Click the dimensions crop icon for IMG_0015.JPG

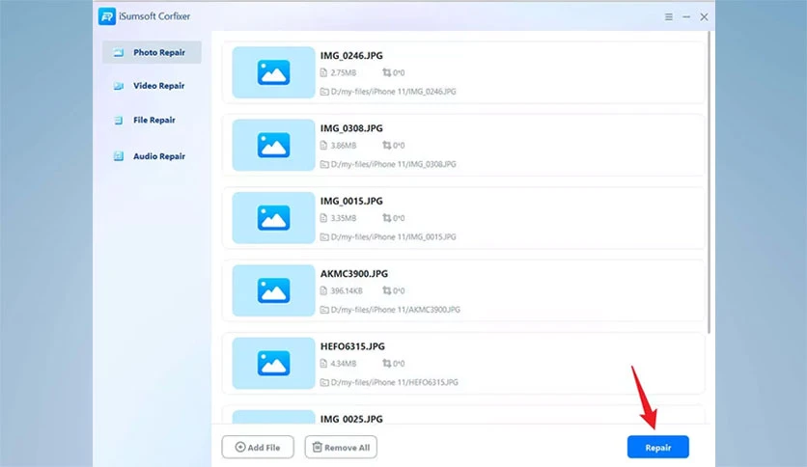pyautogui.click(x=386, y=218)
